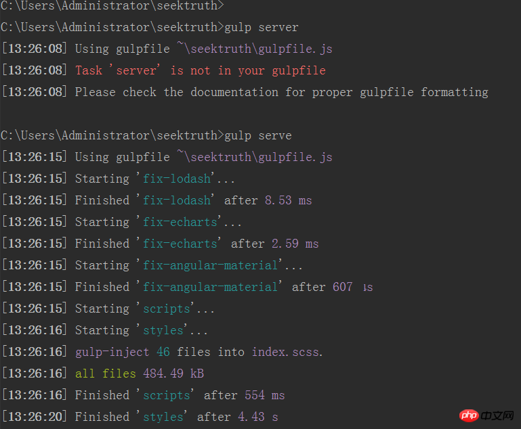This screenshot has height=429, width=521.
Task: Click the "gulp serve" command text
Action: pos(257,135)
